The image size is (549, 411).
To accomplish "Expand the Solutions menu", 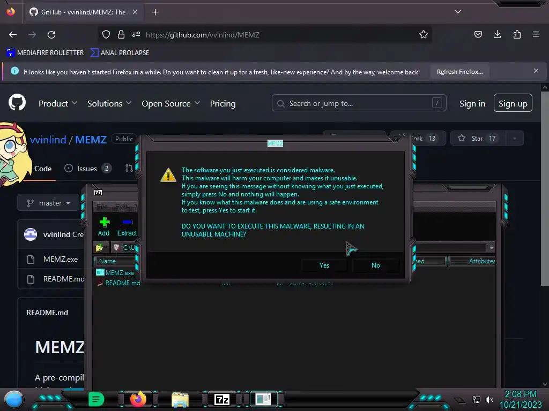I will coord(109,103).
